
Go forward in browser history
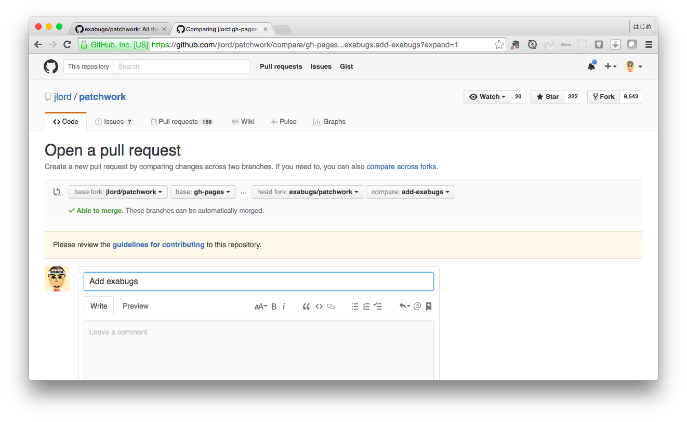coord(52,45)
